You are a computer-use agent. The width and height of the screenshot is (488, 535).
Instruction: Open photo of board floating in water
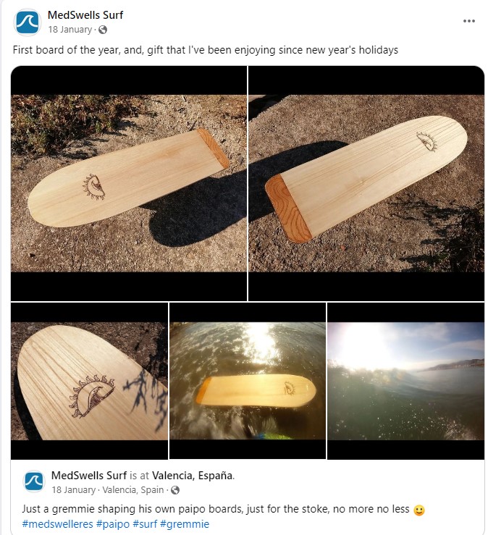pyautogui.click(x=248, y=381)
